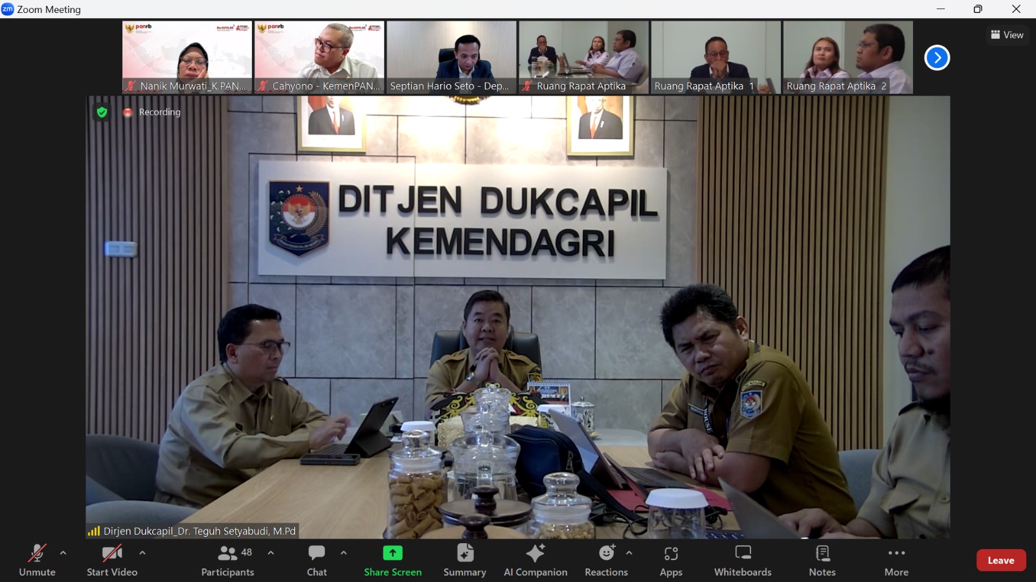Click the Zoom logo in title bar
The image size is (1036, 582).
tap(8, 9)
